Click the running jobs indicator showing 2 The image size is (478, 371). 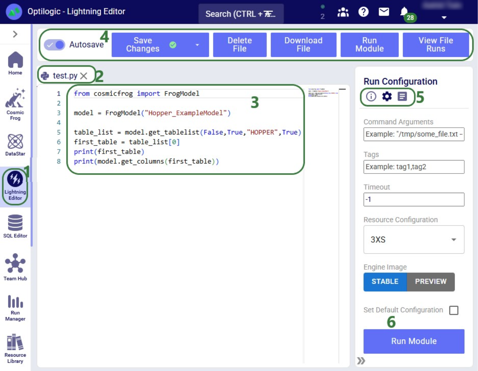(x=322, y=12)
